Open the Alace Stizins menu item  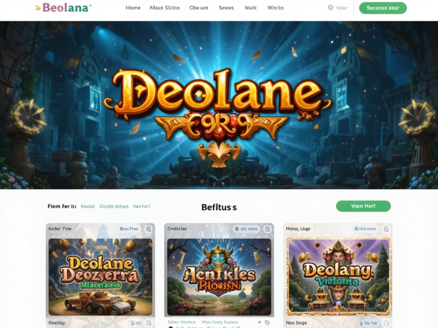[165, 8]
